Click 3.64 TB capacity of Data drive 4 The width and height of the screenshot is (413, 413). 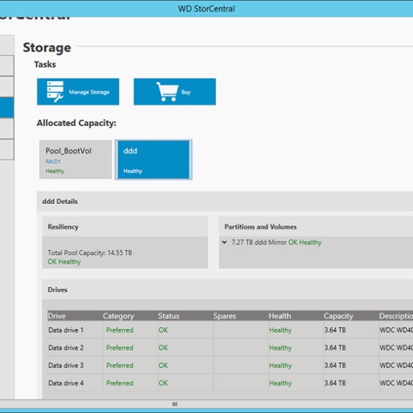(x=335, y=383)
